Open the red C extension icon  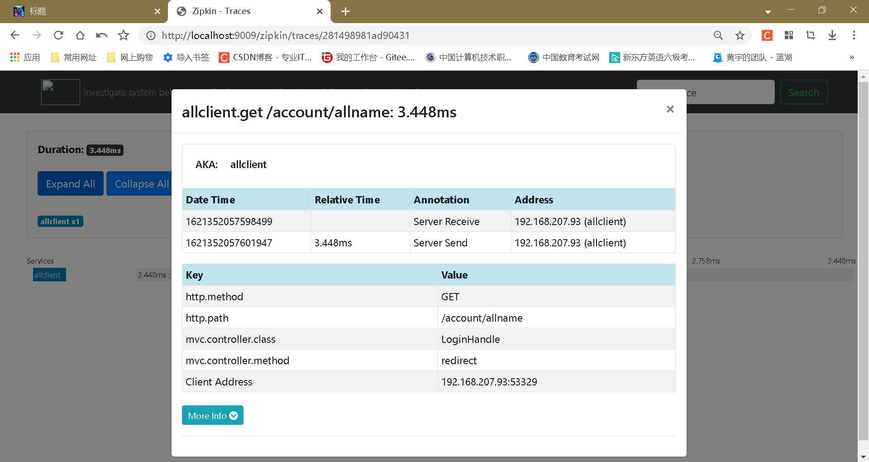point(767,35)
